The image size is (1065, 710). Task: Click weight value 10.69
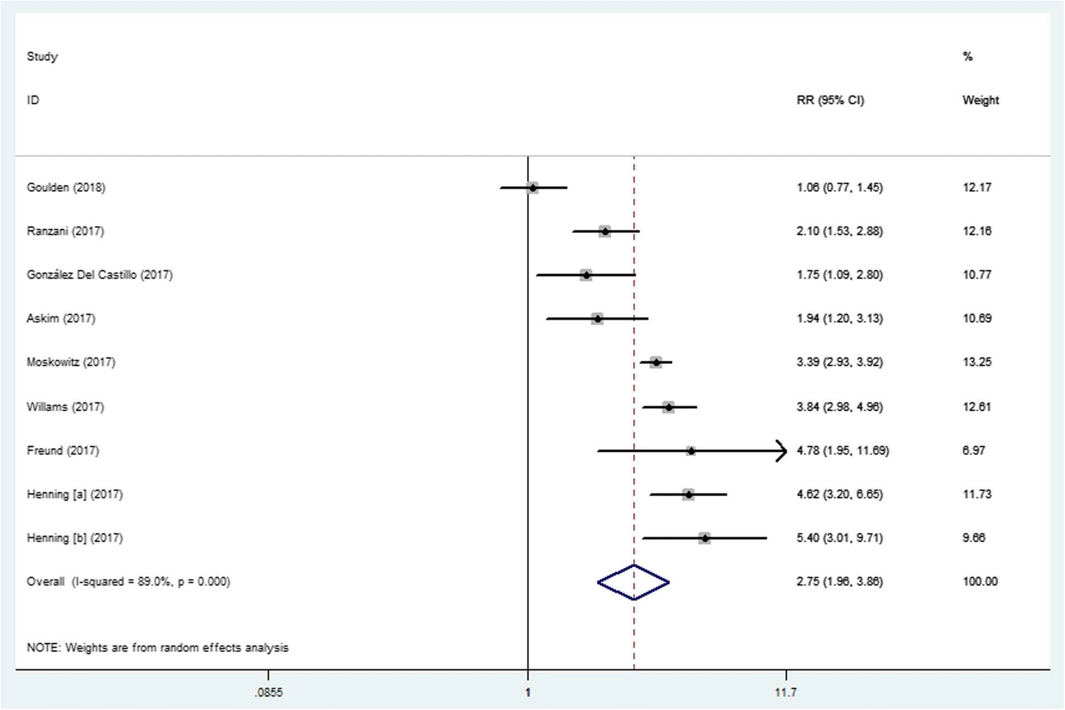tap(977, 319)
